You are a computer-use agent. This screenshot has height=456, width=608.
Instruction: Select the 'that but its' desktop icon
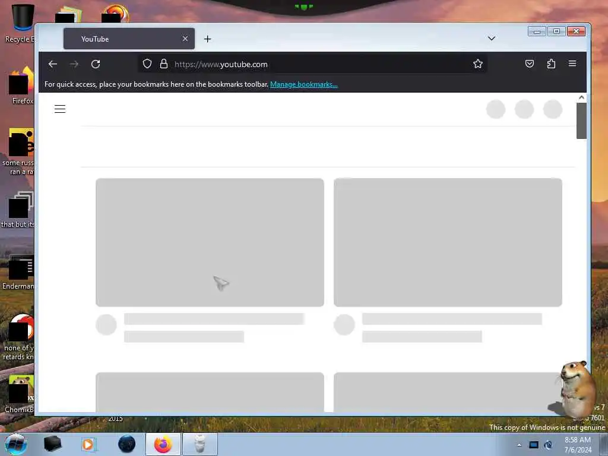(x=18, y=210)
